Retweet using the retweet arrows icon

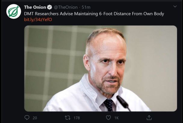67,118
